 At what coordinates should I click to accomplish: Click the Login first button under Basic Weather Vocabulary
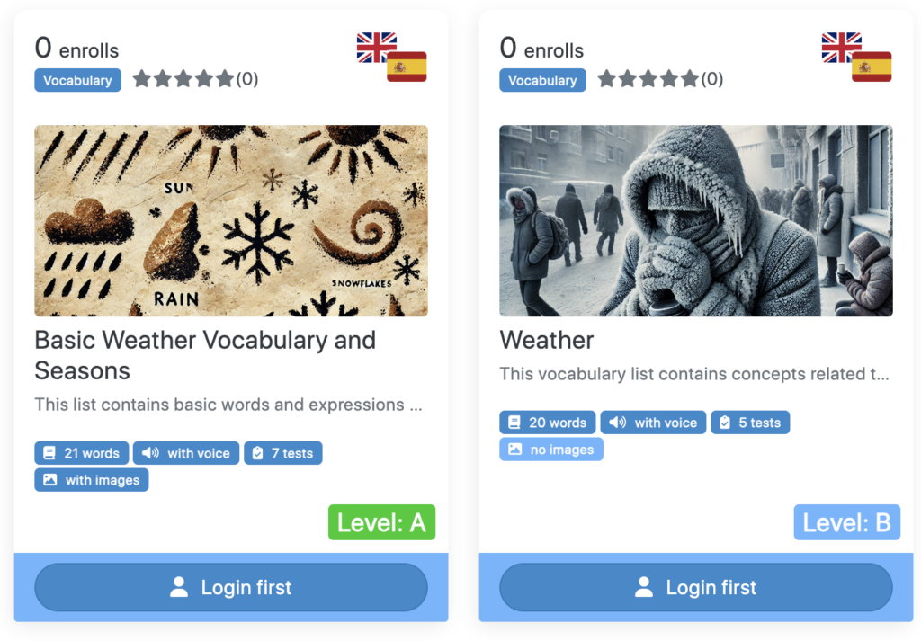pyautogui.click(x=231, y=588)
